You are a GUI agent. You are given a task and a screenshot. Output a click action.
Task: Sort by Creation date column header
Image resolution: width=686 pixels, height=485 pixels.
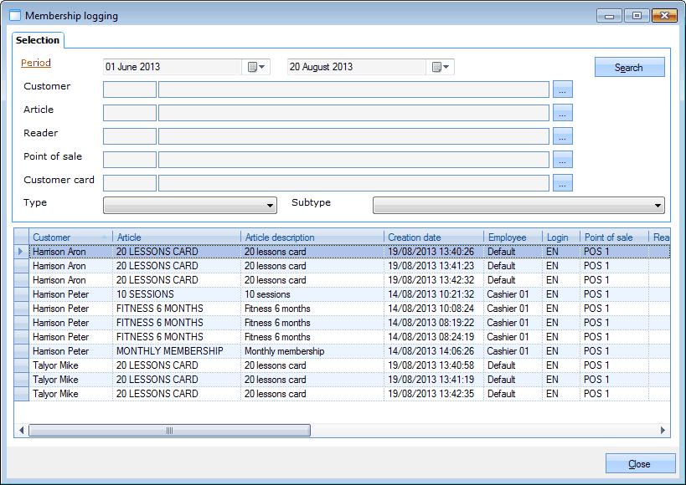pyautogui.click(x=434, y=237)
